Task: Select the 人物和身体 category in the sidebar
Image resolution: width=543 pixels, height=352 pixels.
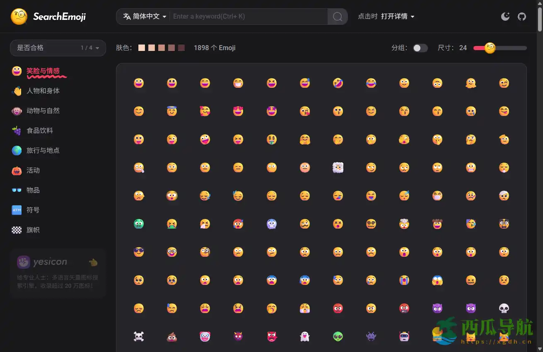Action: coord(43,91)
